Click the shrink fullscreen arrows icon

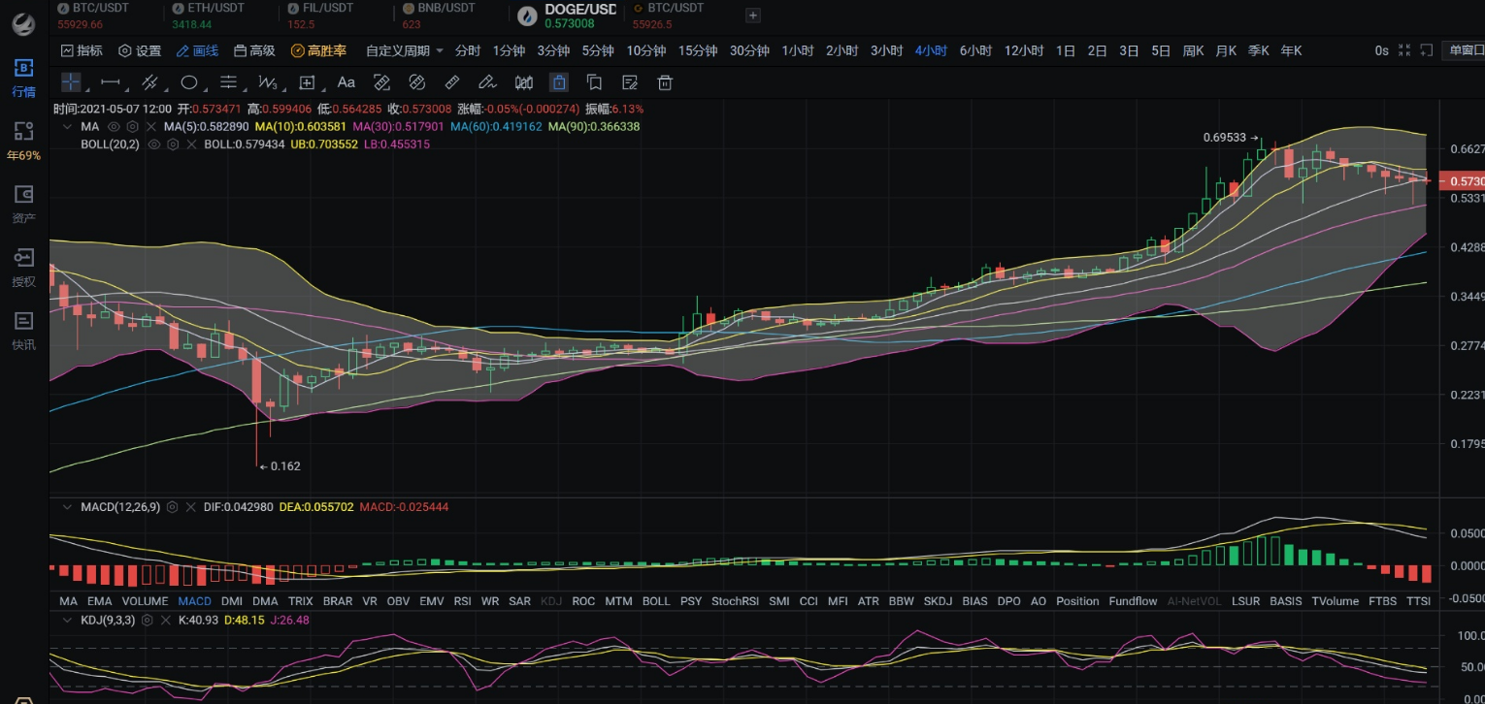click(1403, 50)
